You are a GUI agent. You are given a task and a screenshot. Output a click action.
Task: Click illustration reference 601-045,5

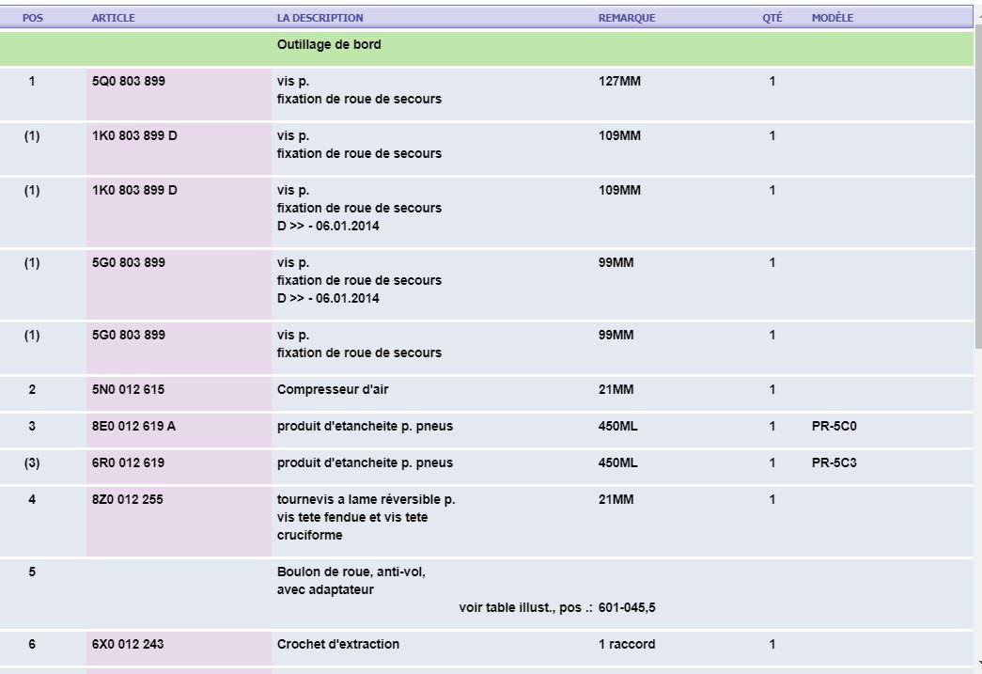pos(627,607)
